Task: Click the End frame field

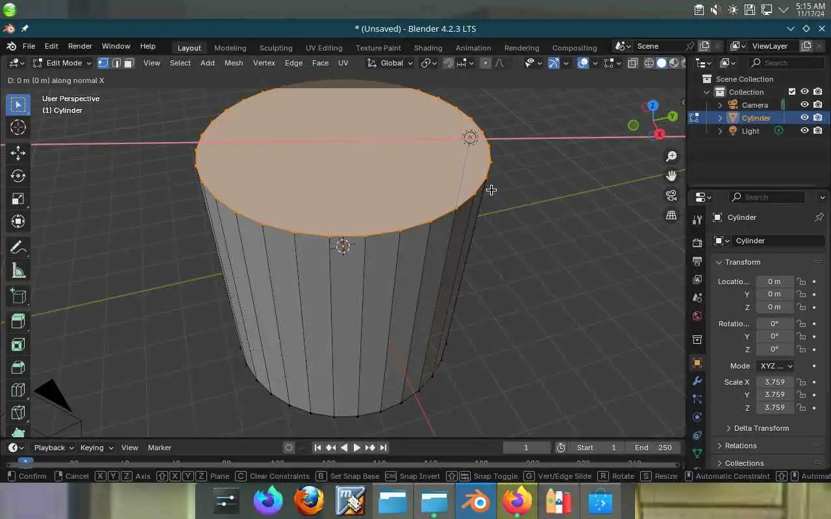Action: click(x=653, y=448)
